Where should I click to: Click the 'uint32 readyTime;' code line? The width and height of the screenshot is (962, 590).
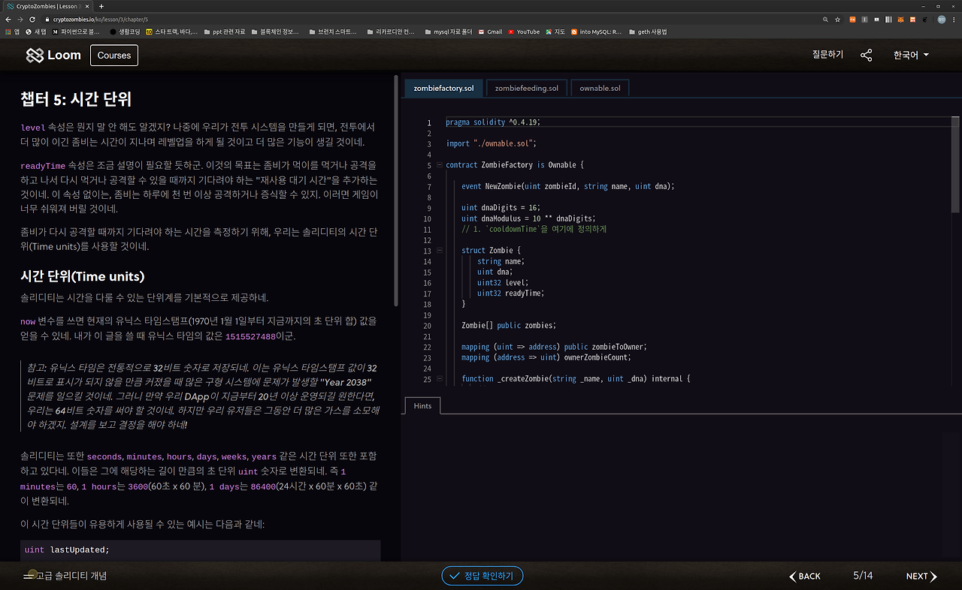click(511, 293)
